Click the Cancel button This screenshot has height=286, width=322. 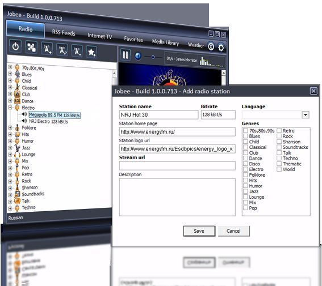(x=234, y=231)
